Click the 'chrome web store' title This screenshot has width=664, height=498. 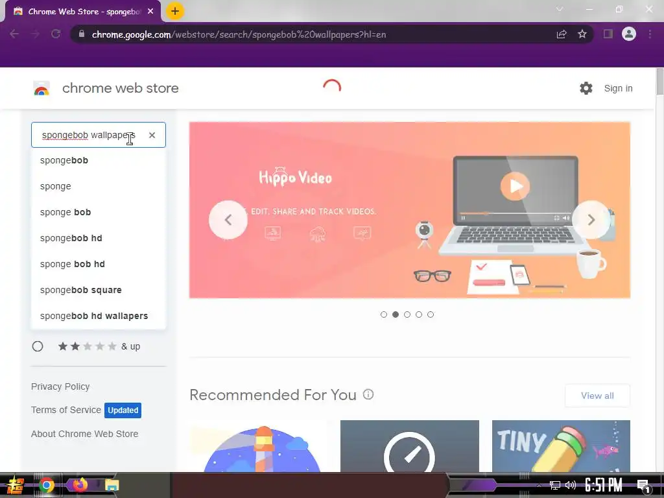tap(120, 88)
